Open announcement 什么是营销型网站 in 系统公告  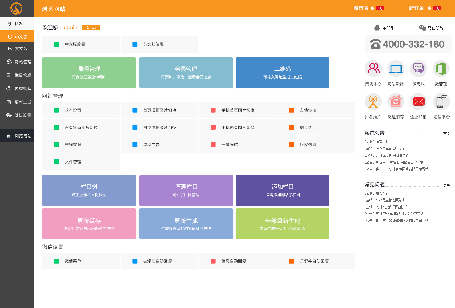pos(390,149)
